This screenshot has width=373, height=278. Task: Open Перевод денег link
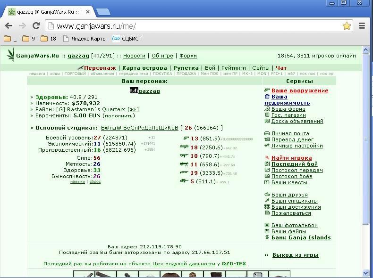tap(292, 139)
